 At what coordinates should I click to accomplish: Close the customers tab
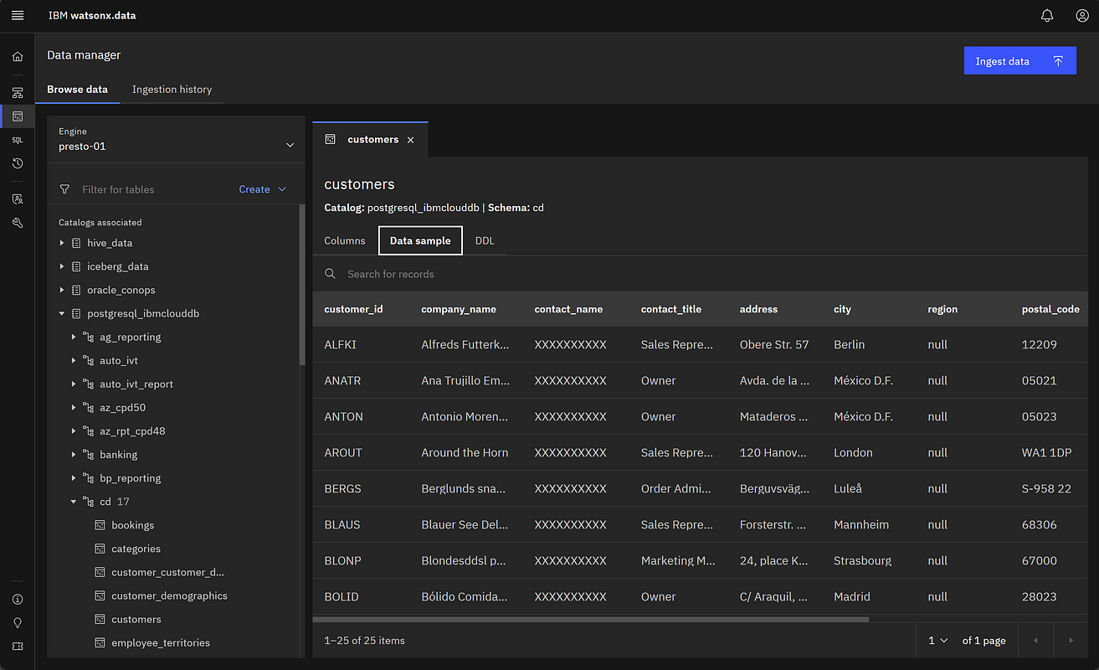point(410,140)
